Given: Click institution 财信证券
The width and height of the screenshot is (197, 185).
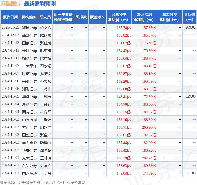Looking at the screenshot, I should pos(30,74).
